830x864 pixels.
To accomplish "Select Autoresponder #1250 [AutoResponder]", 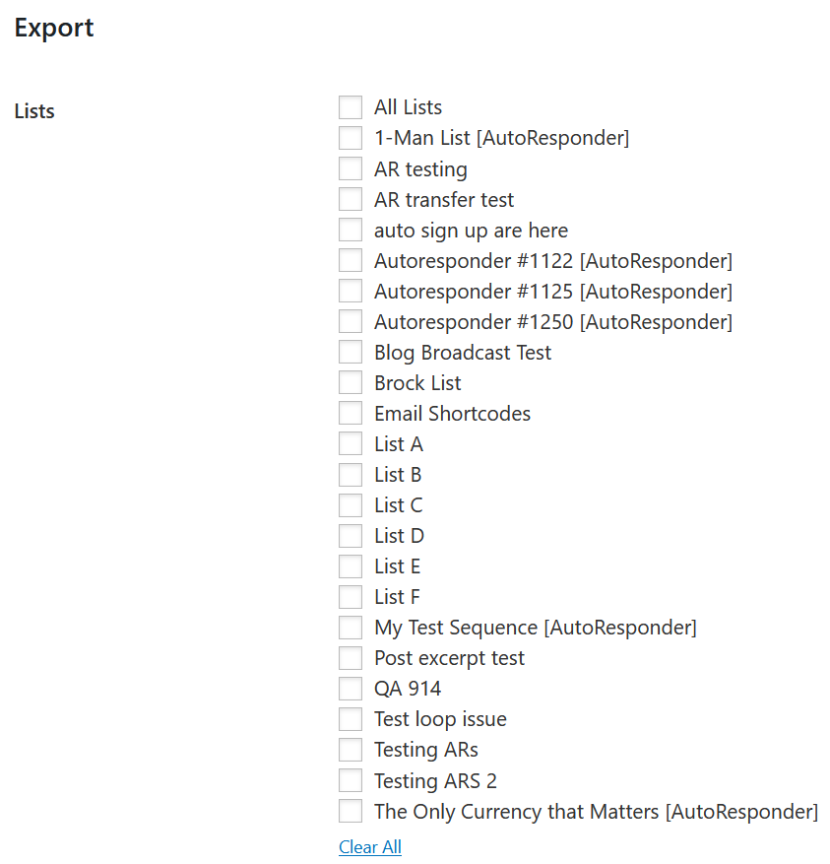I will [x=351, y=321].
